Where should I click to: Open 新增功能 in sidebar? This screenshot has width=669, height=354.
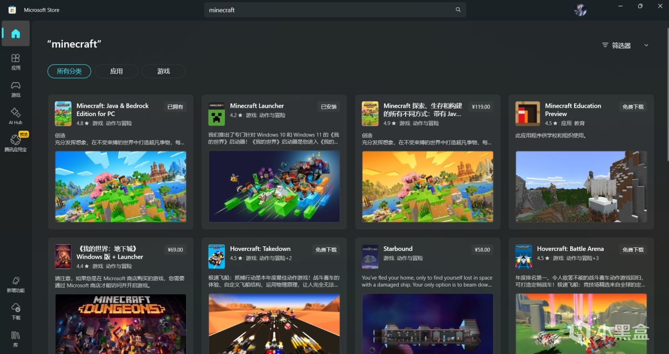(x=16, y=284)
